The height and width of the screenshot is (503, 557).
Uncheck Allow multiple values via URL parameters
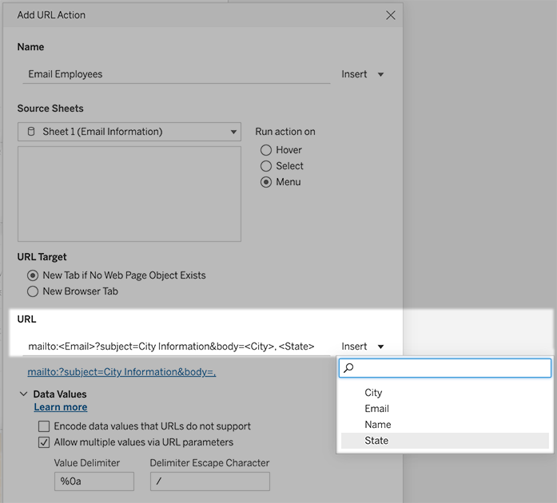pyautogui.click(x=44, y=442)
